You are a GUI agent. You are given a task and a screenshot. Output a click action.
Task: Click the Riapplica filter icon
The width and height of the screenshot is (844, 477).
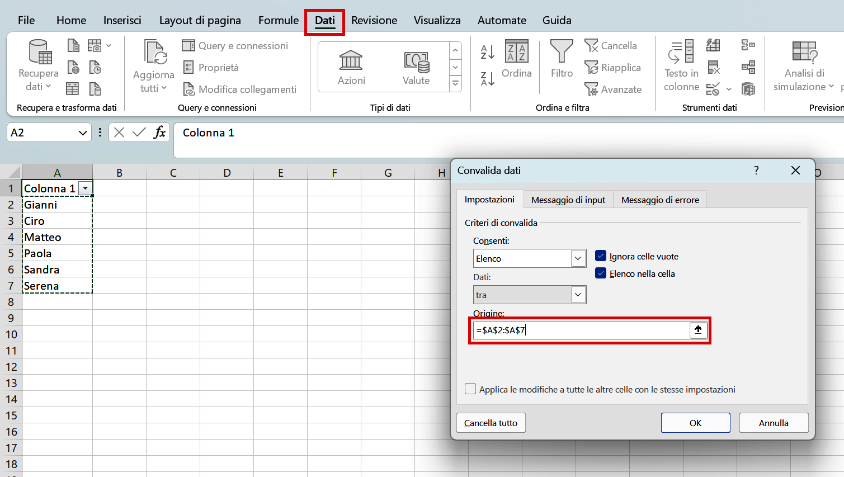coord(591,67)
